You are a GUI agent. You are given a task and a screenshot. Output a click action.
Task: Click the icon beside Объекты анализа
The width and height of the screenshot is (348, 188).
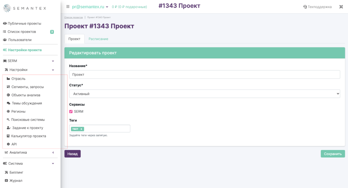[x=8, y=95]
